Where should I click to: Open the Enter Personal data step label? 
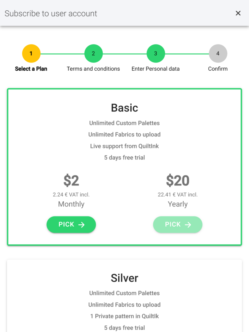click(x=156, y=69)
